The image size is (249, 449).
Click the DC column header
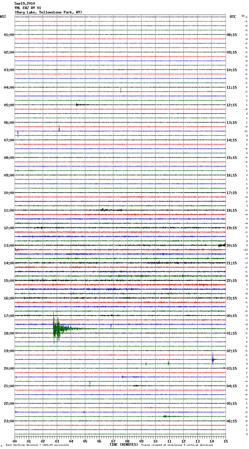pyautogui.click(x=243, y=16)
